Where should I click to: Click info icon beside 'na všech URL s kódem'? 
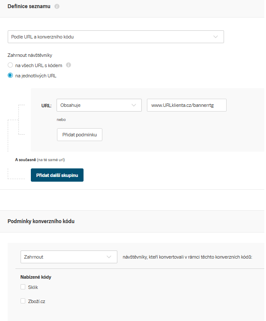point(69,65)
